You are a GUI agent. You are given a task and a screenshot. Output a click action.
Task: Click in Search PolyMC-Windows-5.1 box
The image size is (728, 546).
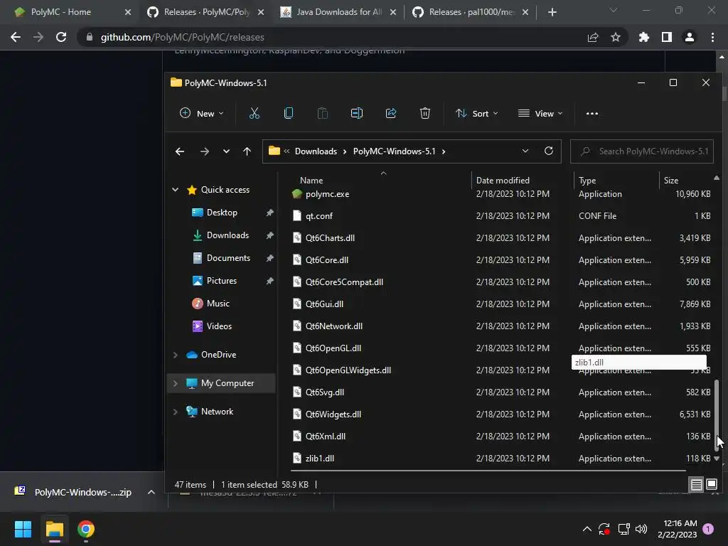[x=642, y=151]
